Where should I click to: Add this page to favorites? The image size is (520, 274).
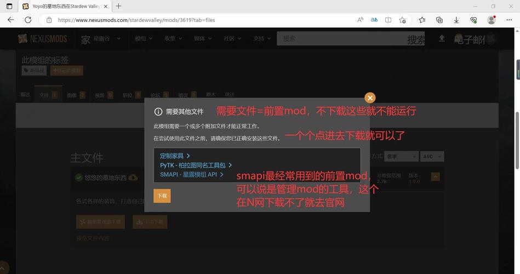click(x=402, y=20)
